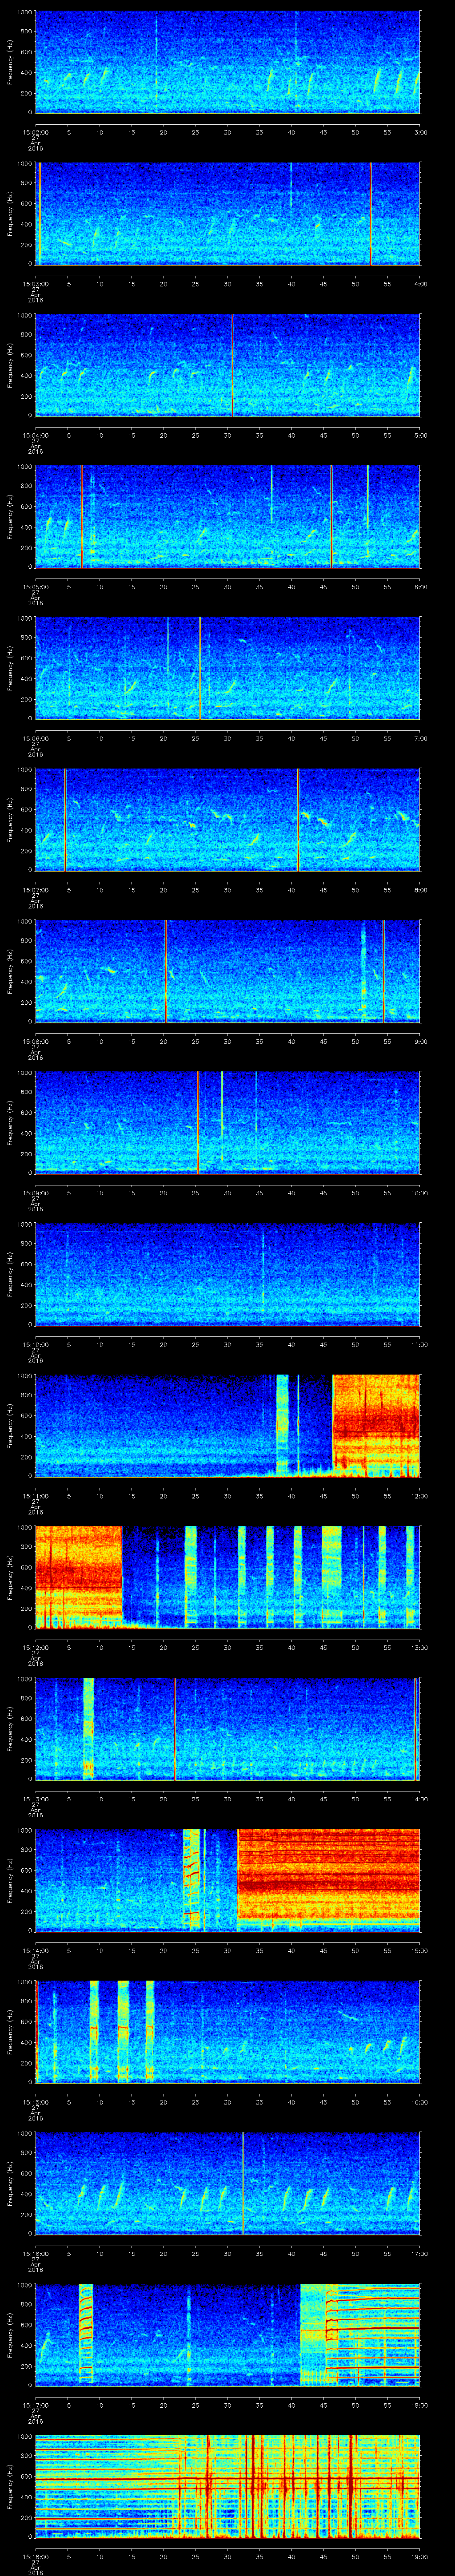Click the '11:00' end time label
This screenshot has height=2576, width=455.
(420, 1344)
